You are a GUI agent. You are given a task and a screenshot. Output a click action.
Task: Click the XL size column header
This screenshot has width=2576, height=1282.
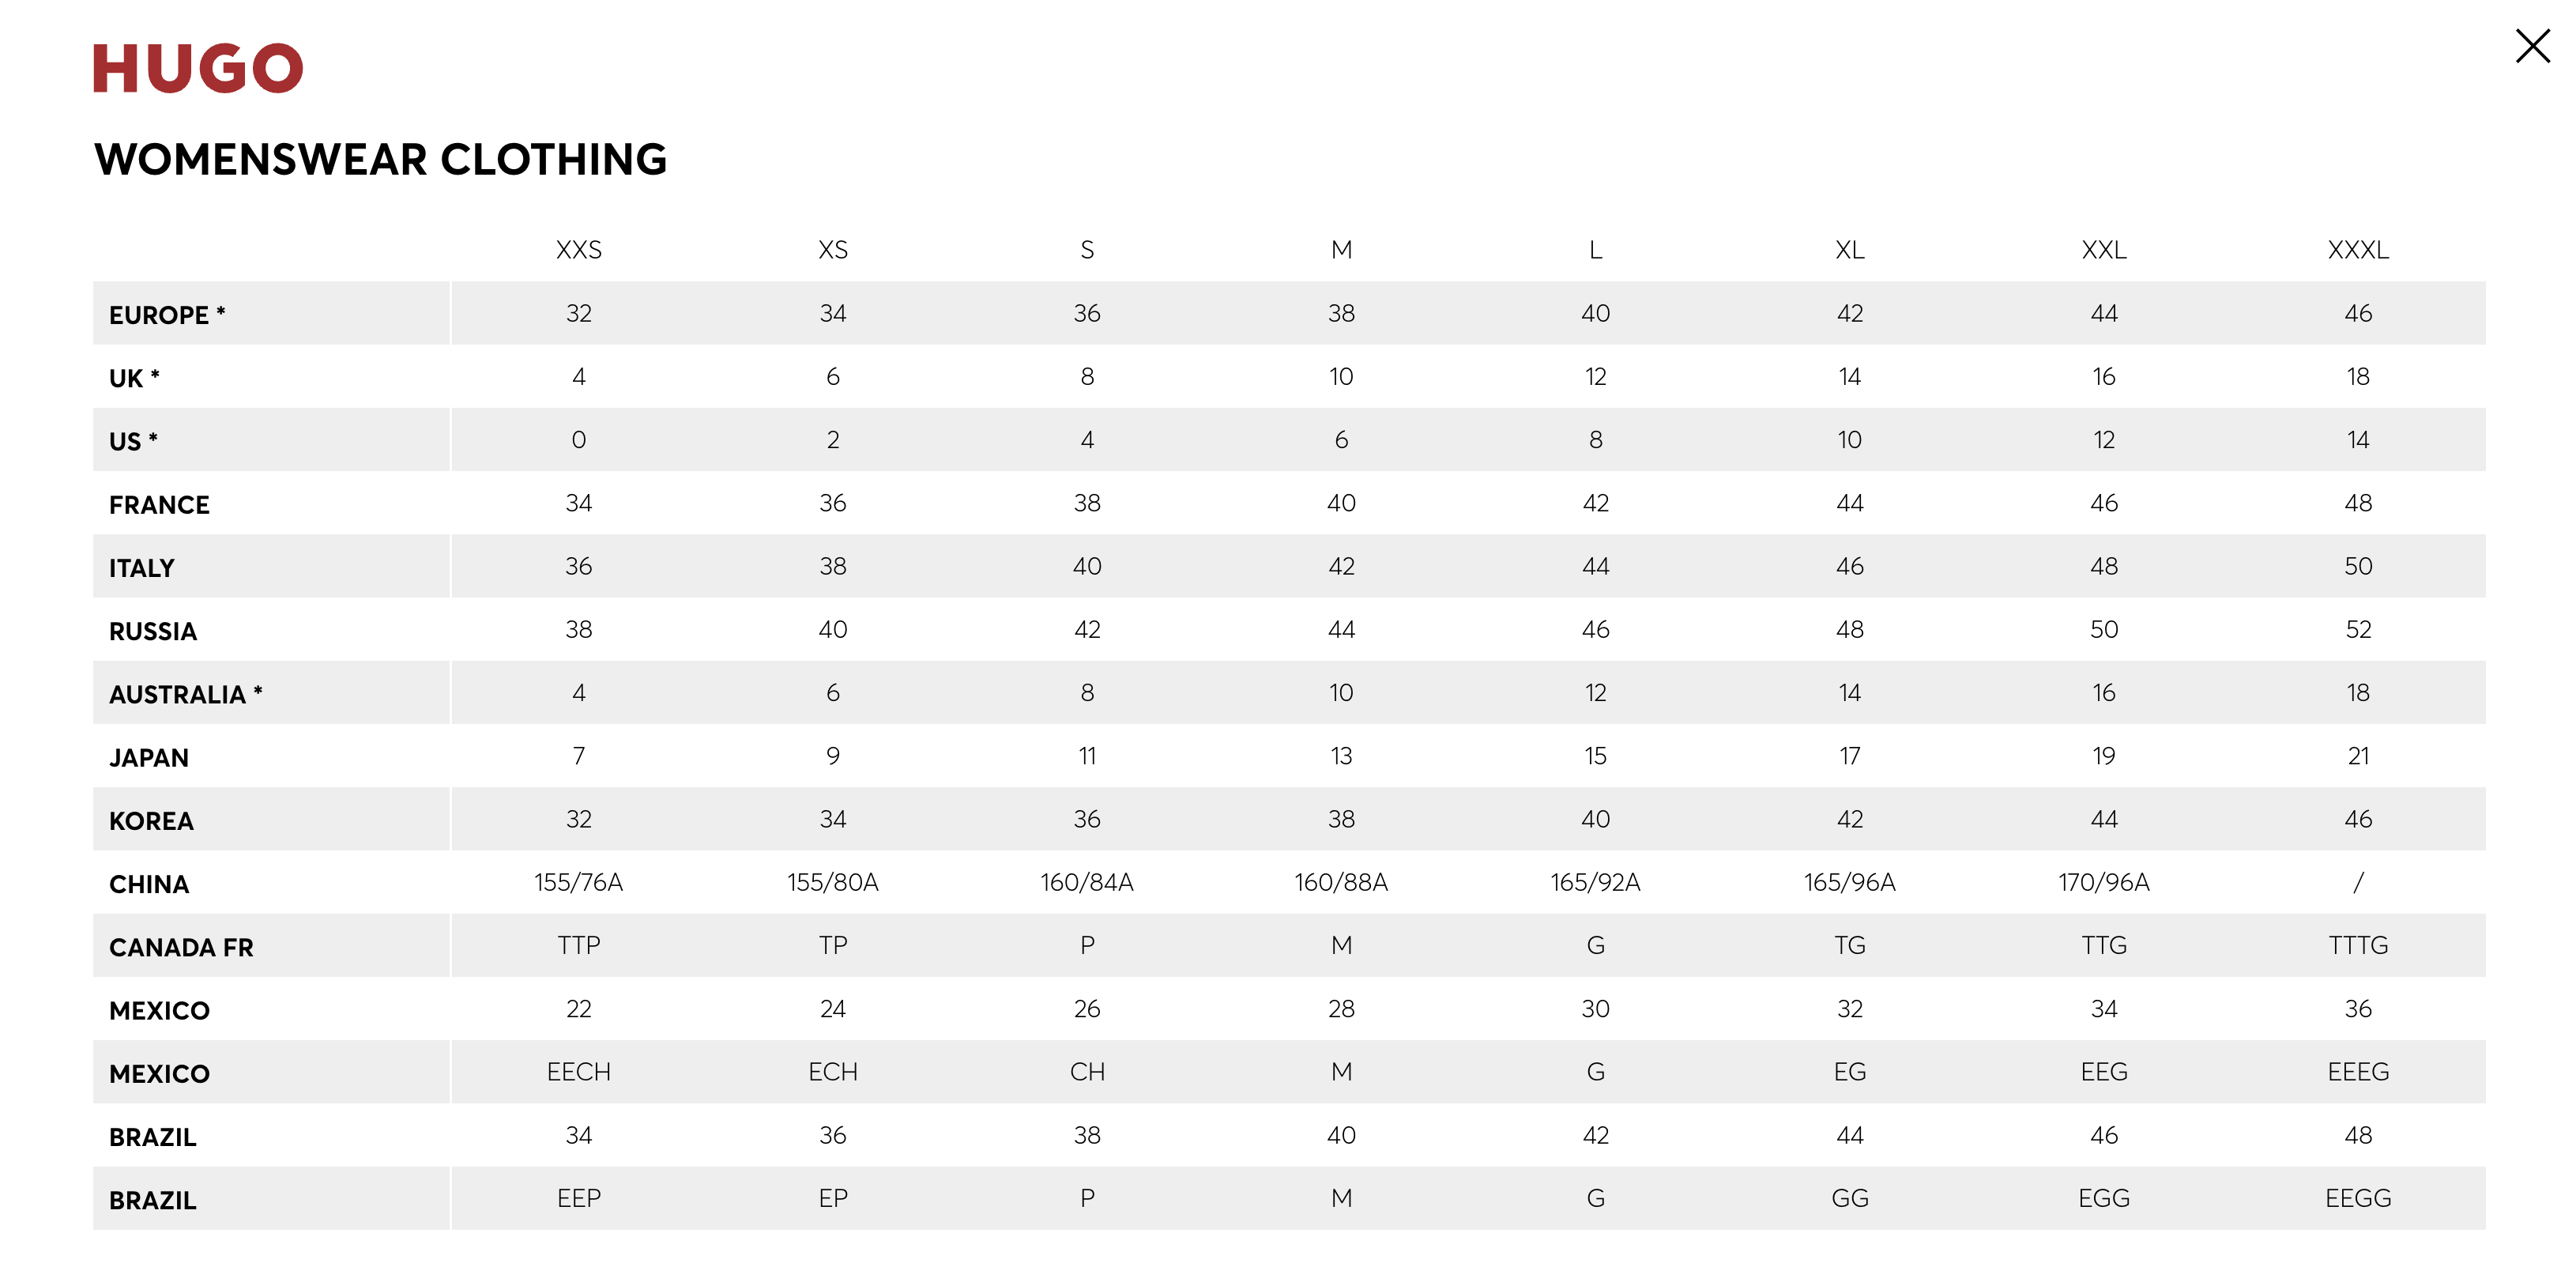(1849, 250)
